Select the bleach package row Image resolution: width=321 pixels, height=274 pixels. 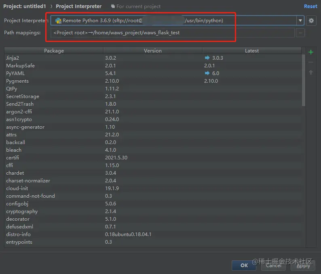point(153,150)
